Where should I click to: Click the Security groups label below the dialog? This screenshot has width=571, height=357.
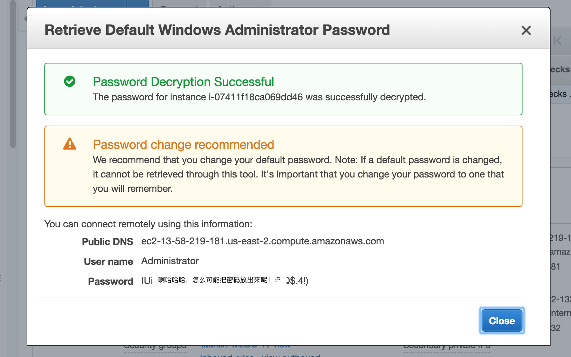click(155, 347)
